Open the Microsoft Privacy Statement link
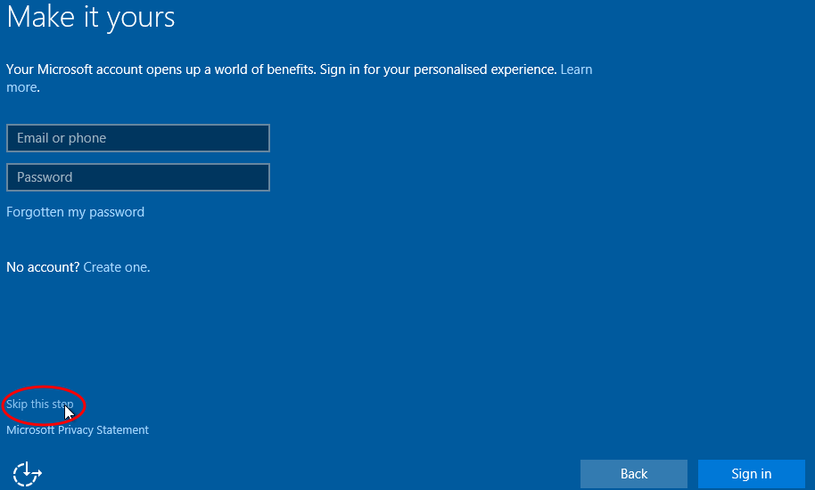This screenshot has width=815, height=490. click(78, 429)
